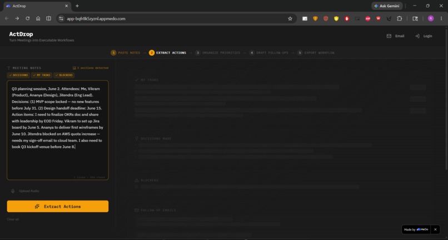Reload the ActDrop page

tap(27, 18)
